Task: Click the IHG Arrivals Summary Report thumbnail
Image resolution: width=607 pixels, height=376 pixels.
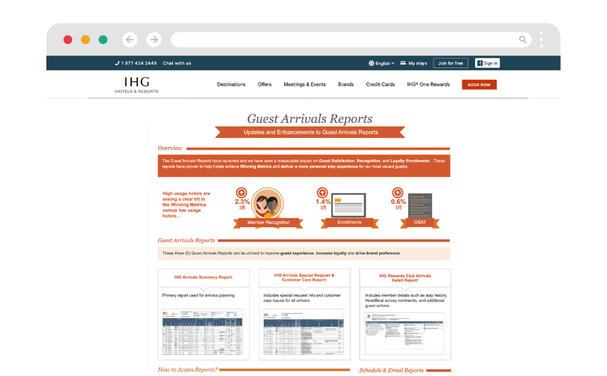Action: point(202,332)
